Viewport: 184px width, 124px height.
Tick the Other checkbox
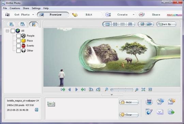click(18, 51)
